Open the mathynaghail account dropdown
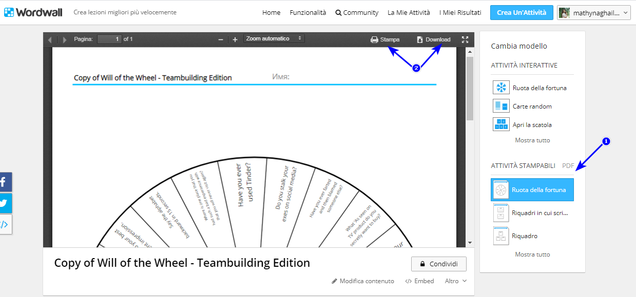 (x=593, y=12)
